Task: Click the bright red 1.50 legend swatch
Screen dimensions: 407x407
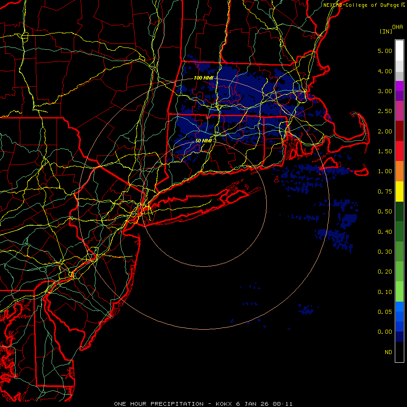Action: [x=399, y=151]
